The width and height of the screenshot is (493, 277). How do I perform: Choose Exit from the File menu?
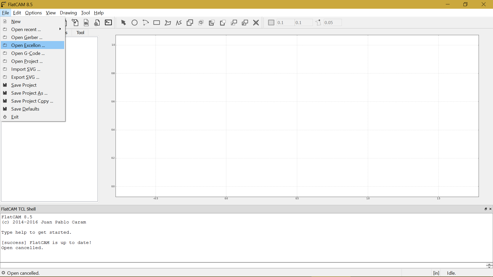click(33, 117)
